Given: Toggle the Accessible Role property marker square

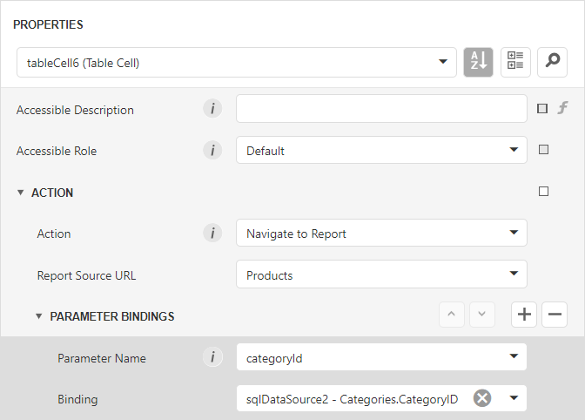Looking at the screenshot, I should (543, 150).
